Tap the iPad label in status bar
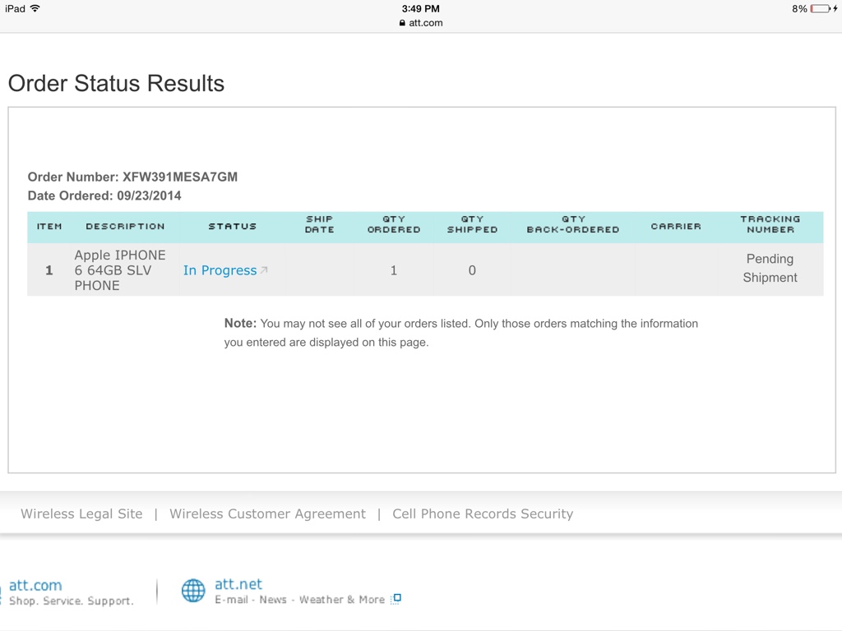Viewport: 842px width, 631px height. coord(15,8)
